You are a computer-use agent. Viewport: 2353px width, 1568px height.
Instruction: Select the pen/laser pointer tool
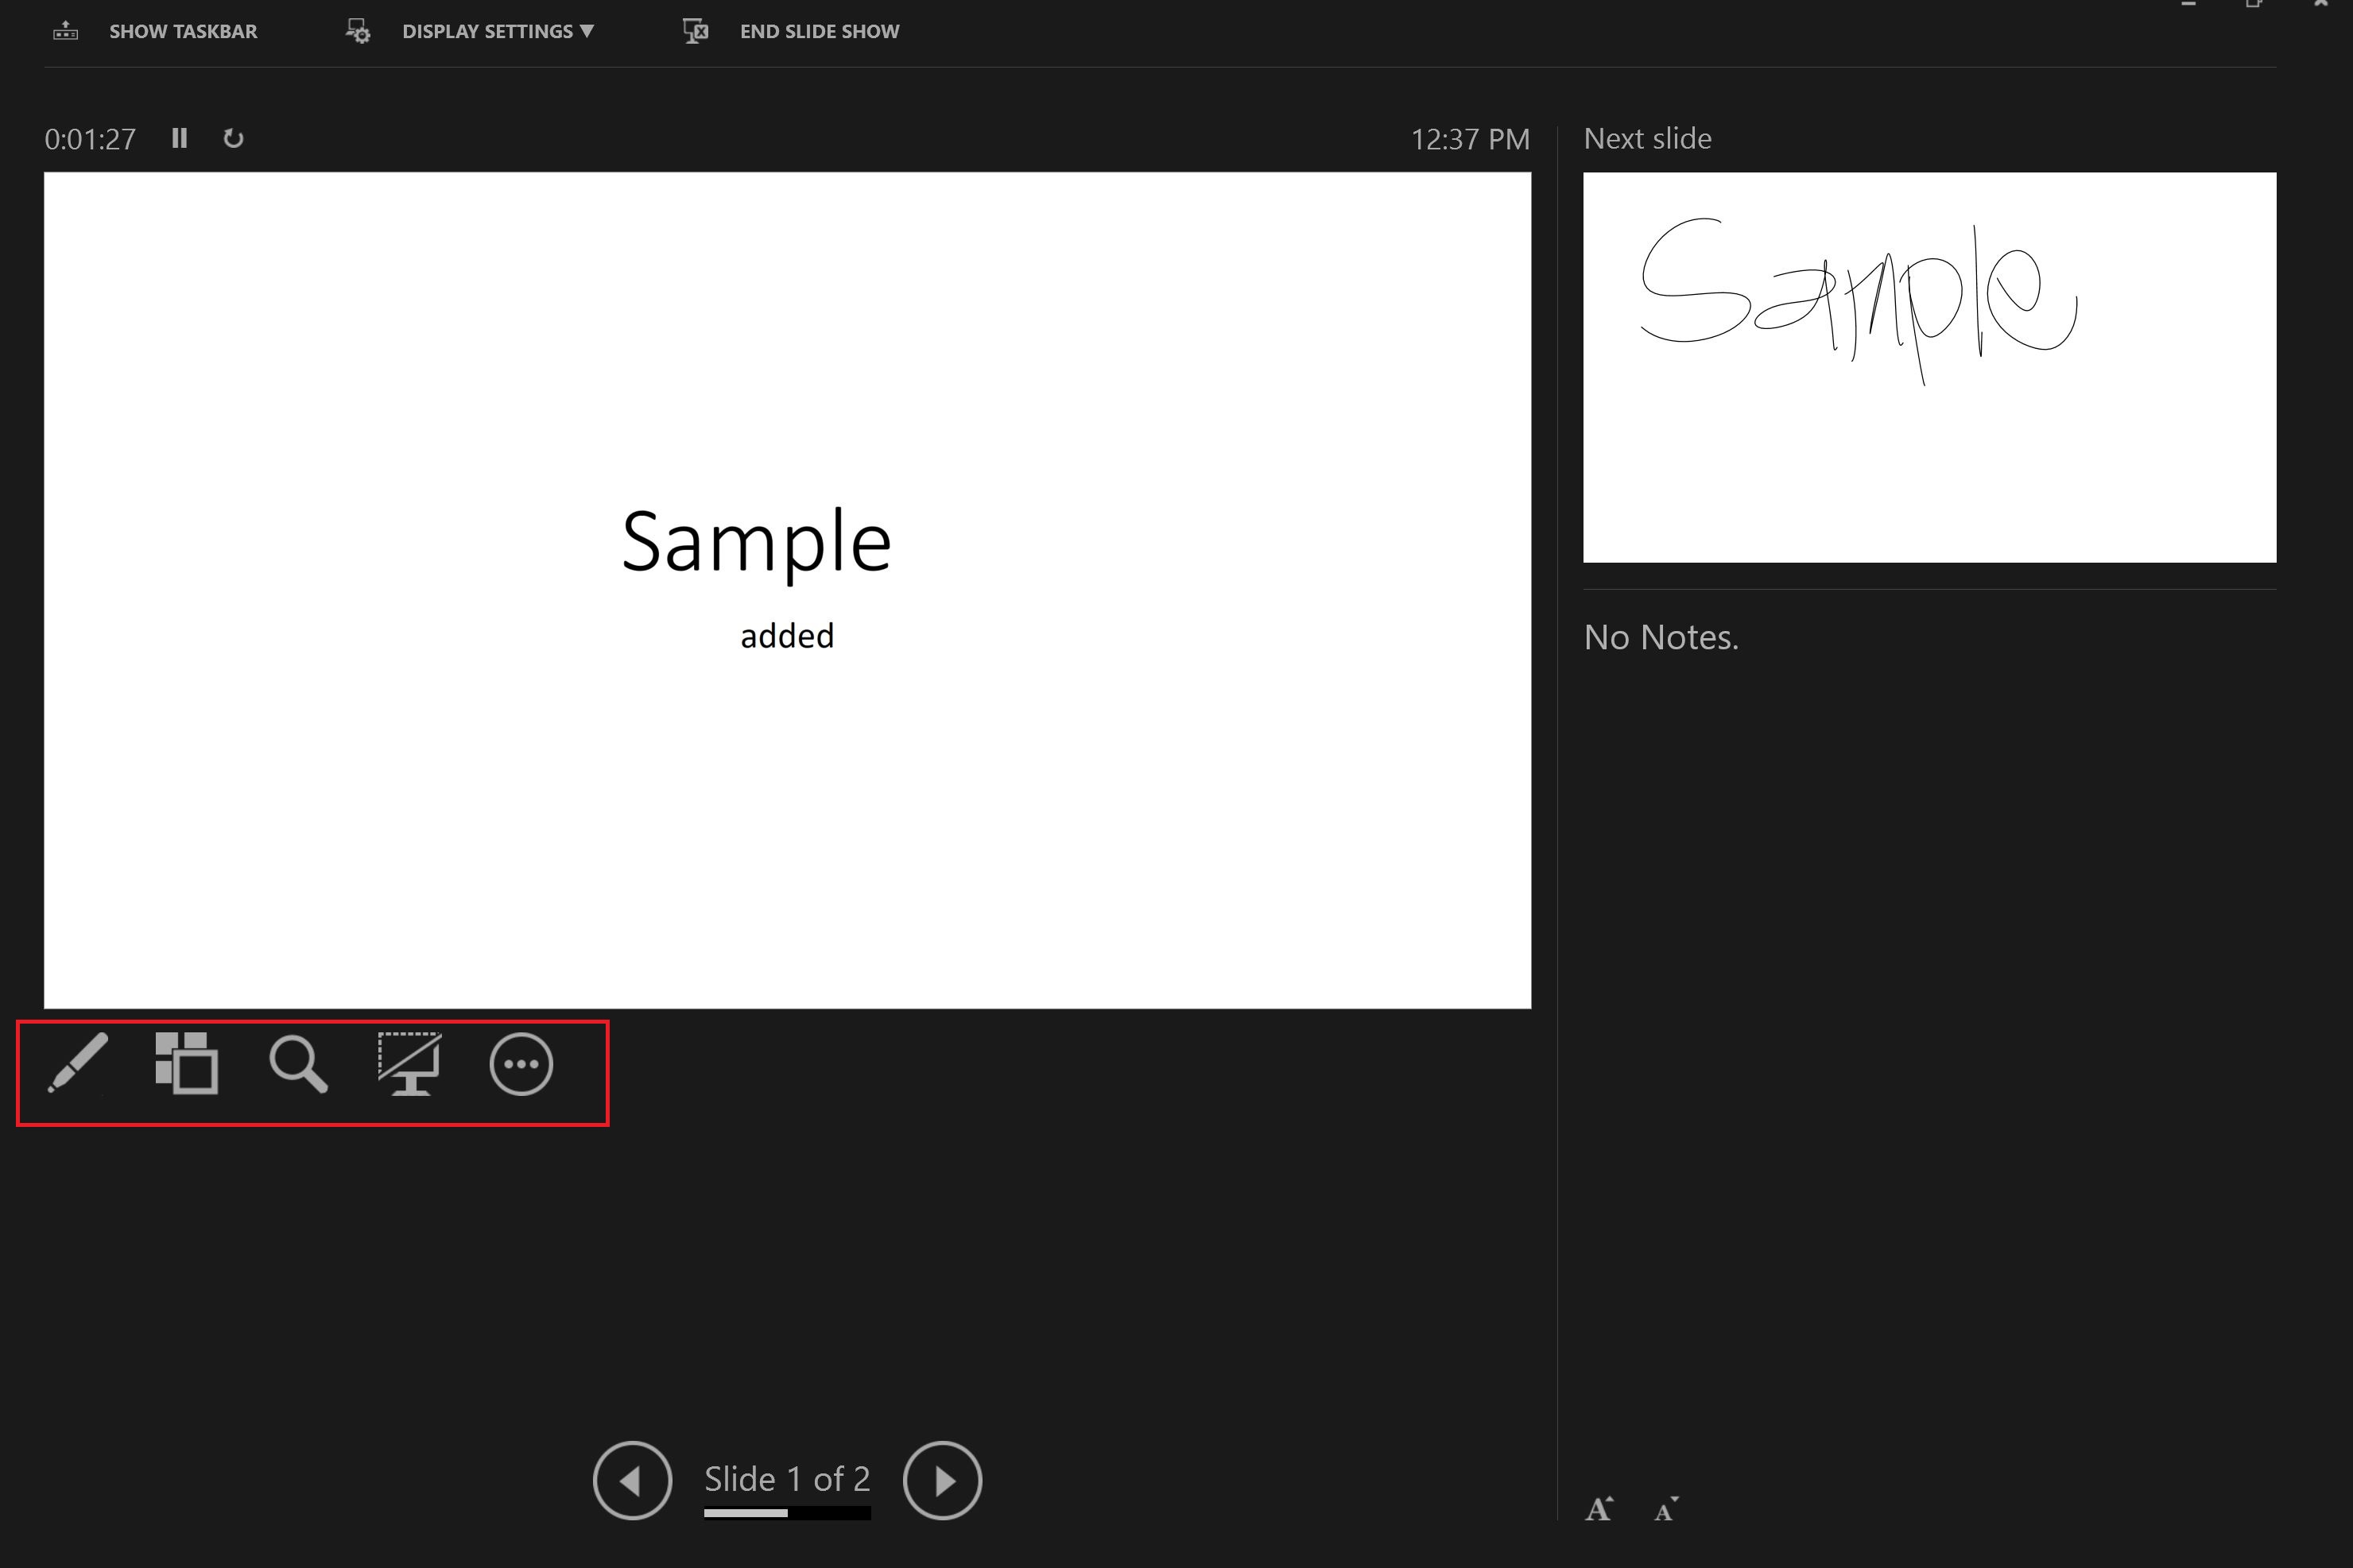pyautogui.click(x=72, y=1064)
